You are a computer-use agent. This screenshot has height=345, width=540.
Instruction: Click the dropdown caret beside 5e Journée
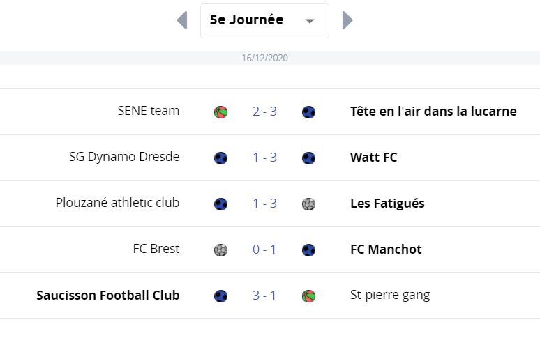tap(310, 22)
